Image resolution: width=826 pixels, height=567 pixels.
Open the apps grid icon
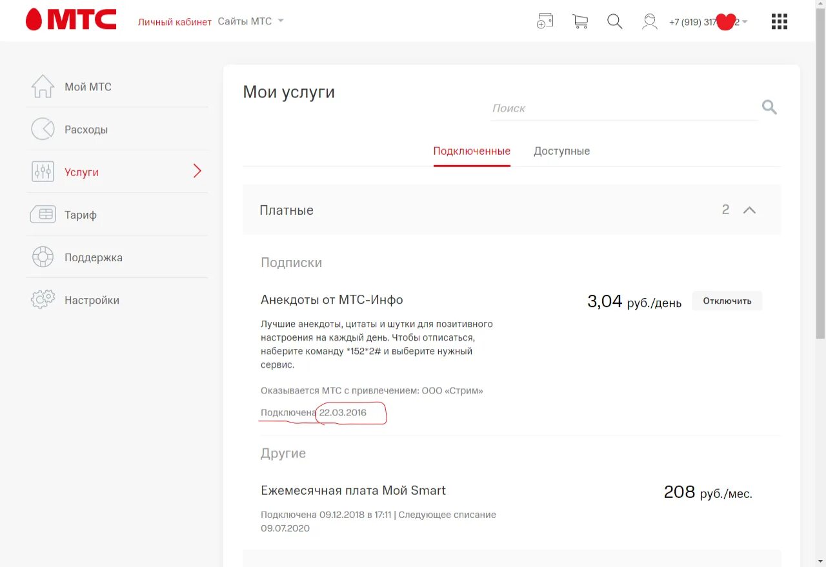pos(780,21)
